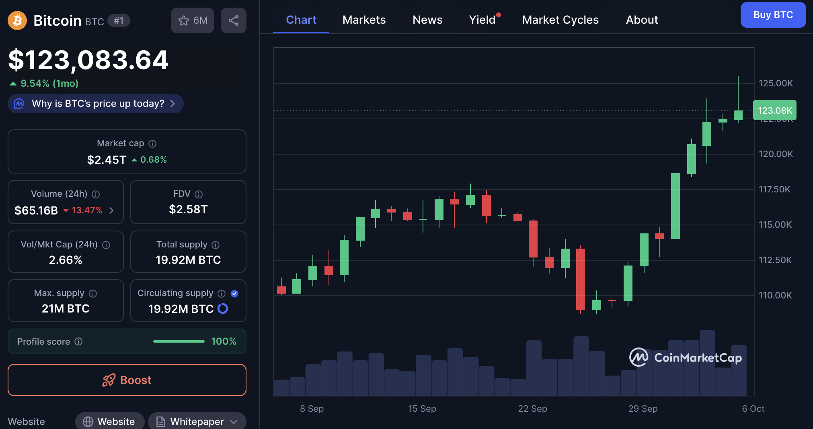The image size is (813, 429).
Task: Click the Volume (24h) info icon
Action: 96,194
